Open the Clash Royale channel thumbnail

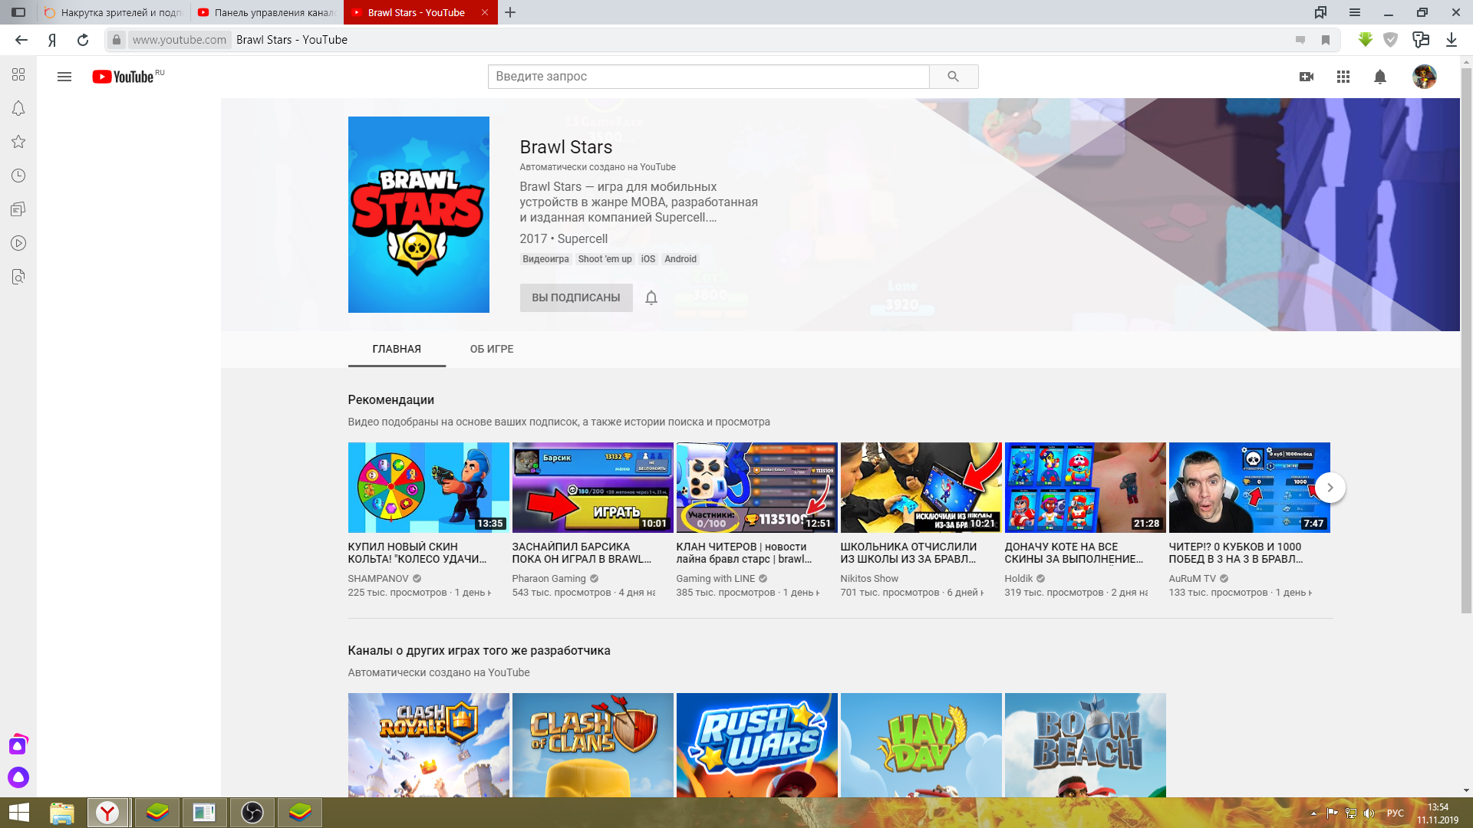428,744
